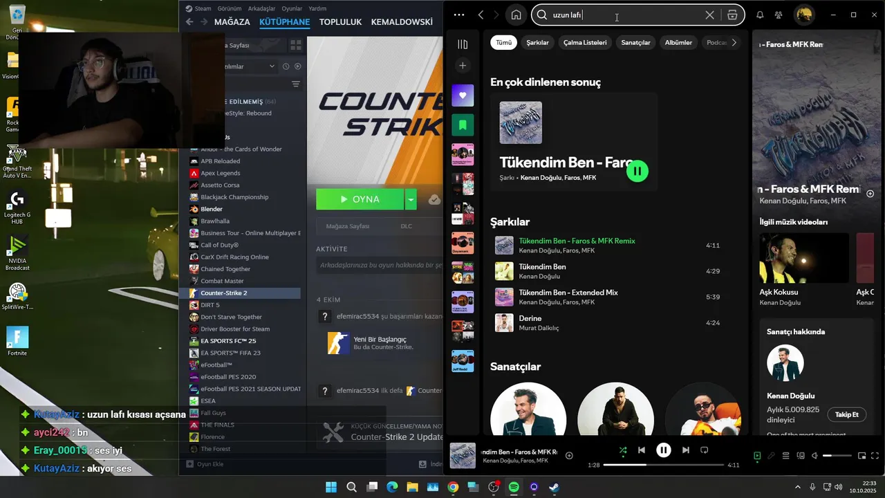
Task: Select the Şarkılar filter chip
Action: coord(537,42)
